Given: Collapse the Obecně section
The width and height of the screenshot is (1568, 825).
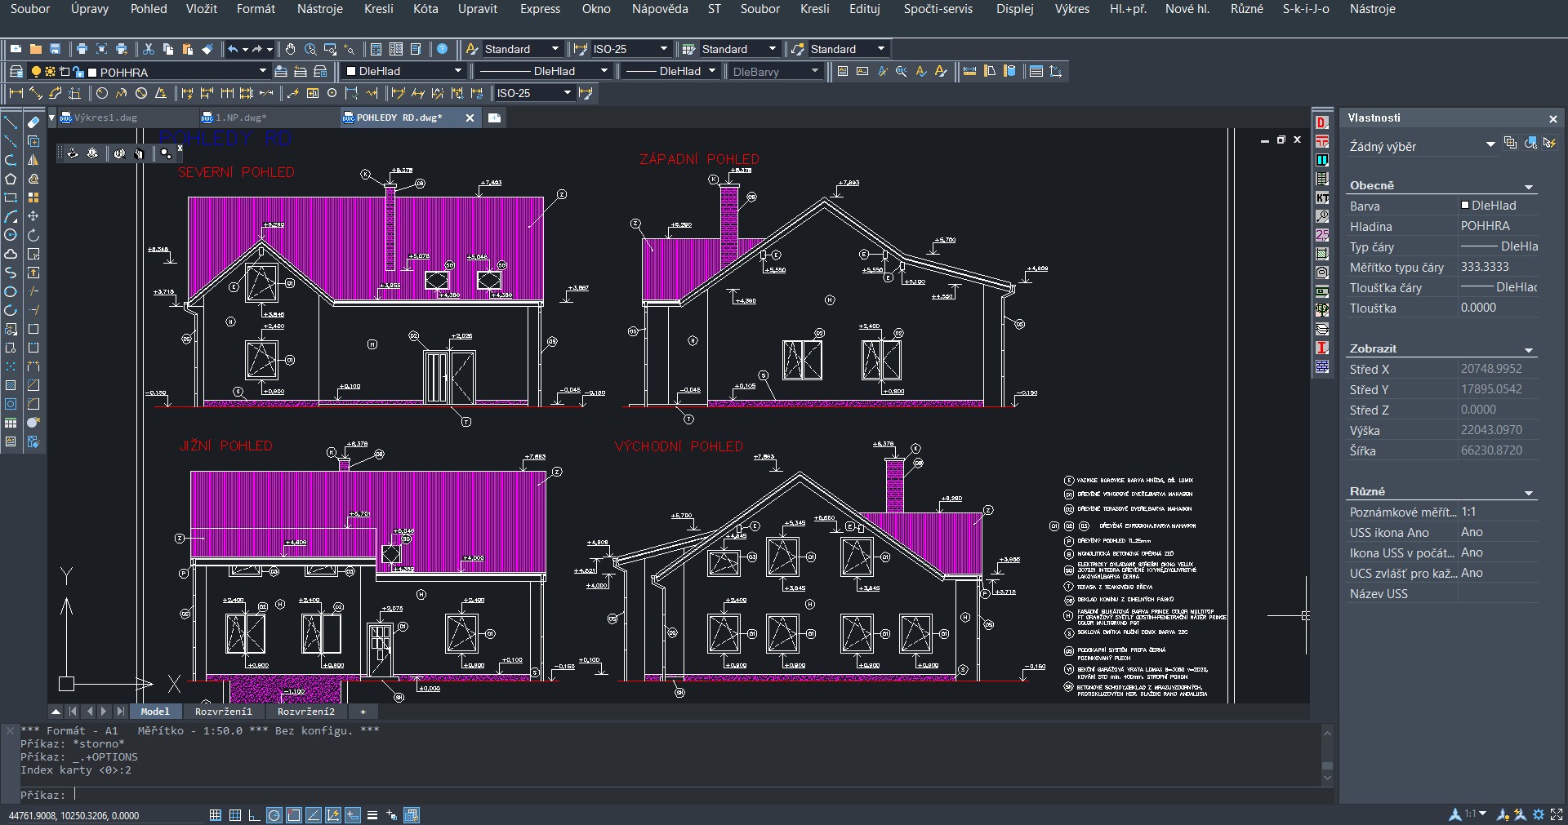Looking at the screenshot, I should (x=1529, y=187).
